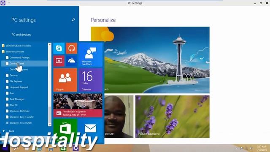270x152 pixels.
Task: Click the PC settings sidebar title
Action: [24, 20]
